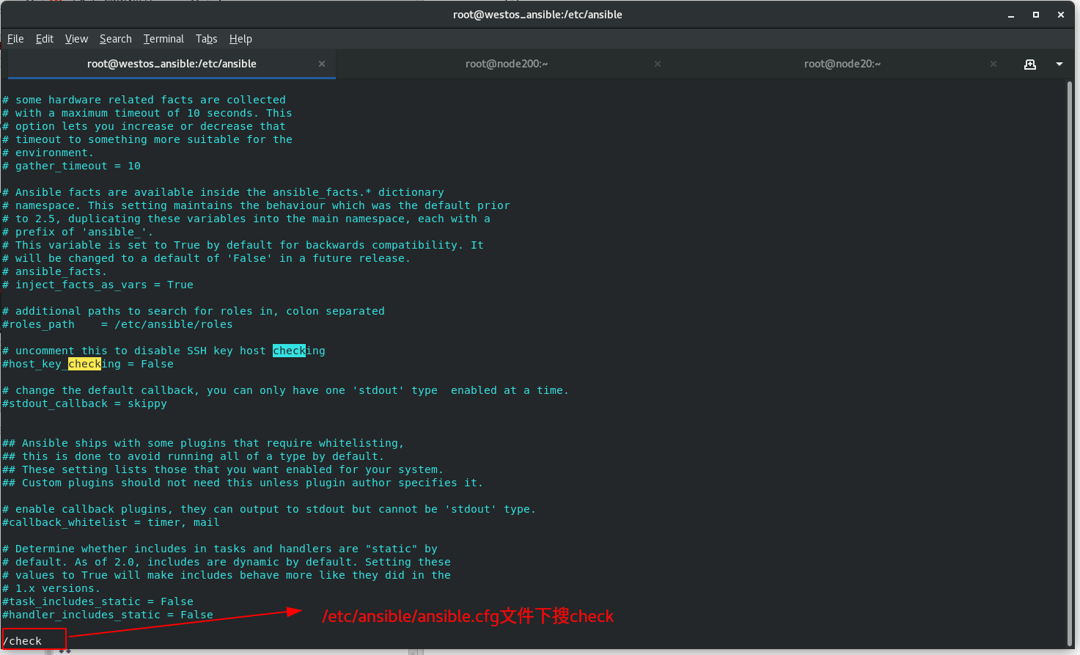Screen dimensions: 1080x655
Task: Click '#task_includes_static = False' line
Action: pyautogui.click(x=98, y=601)
